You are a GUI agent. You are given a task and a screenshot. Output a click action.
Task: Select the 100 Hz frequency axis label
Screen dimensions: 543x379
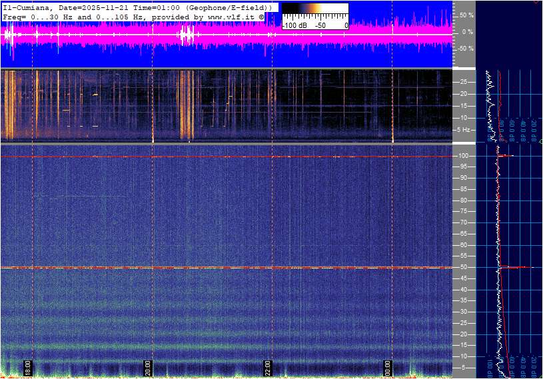(x=464, y=156)
